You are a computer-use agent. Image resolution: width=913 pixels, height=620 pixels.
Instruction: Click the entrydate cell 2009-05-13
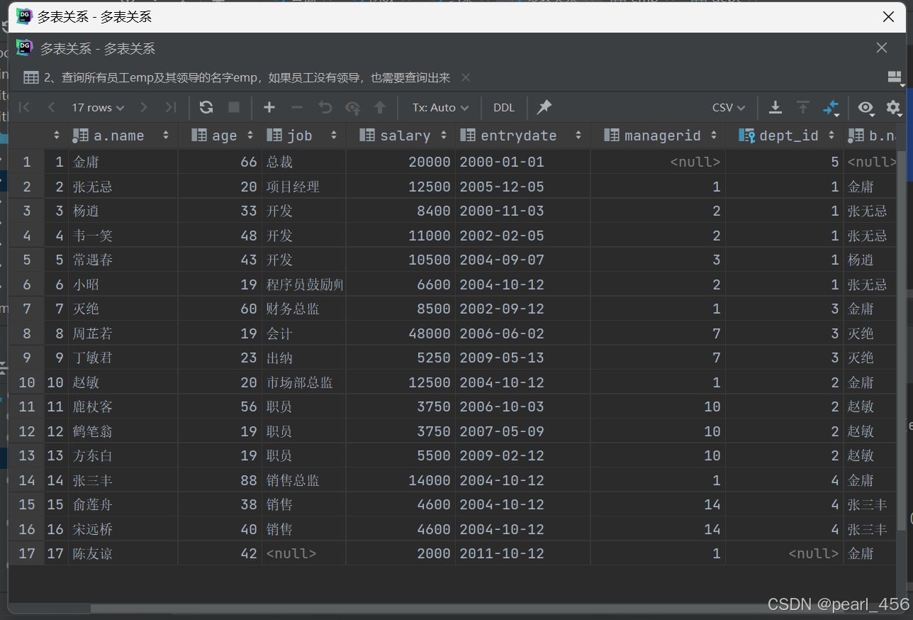click(x=522, y=358)
